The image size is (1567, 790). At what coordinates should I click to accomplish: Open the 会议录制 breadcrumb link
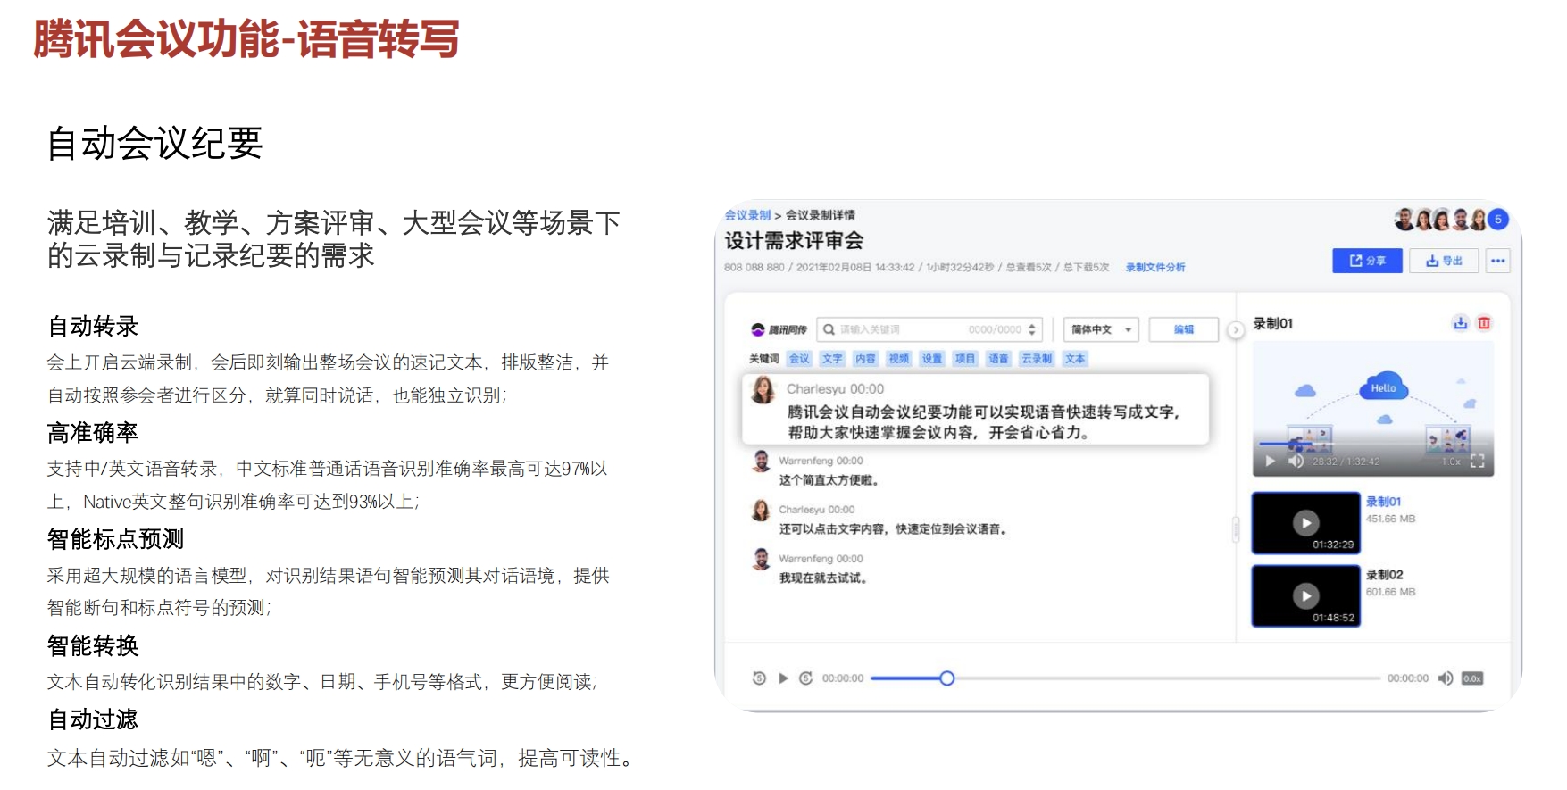click(x=747, y=215)
